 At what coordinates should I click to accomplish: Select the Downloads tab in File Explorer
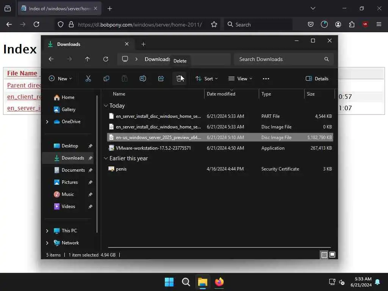pos(89,44)
